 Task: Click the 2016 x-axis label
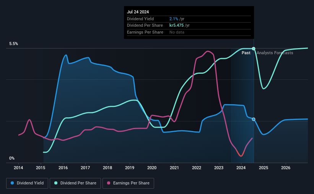[x=63, y=168]
